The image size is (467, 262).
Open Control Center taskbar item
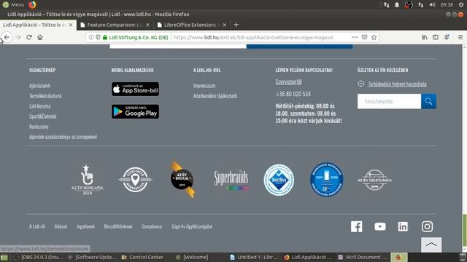point(142,257)
